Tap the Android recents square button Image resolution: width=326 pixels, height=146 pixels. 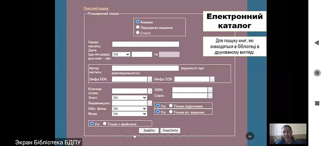pos(317,103)
